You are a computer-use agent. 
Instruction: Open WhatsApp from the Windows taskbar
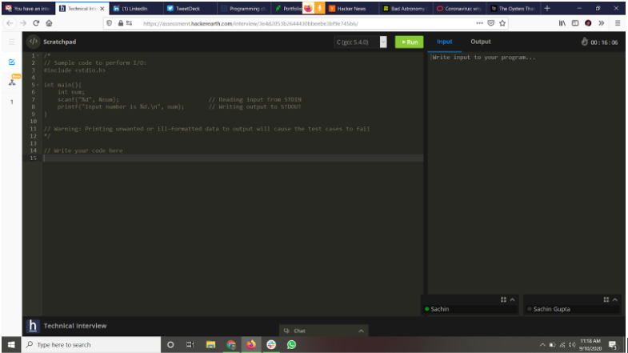pos(292,344)
